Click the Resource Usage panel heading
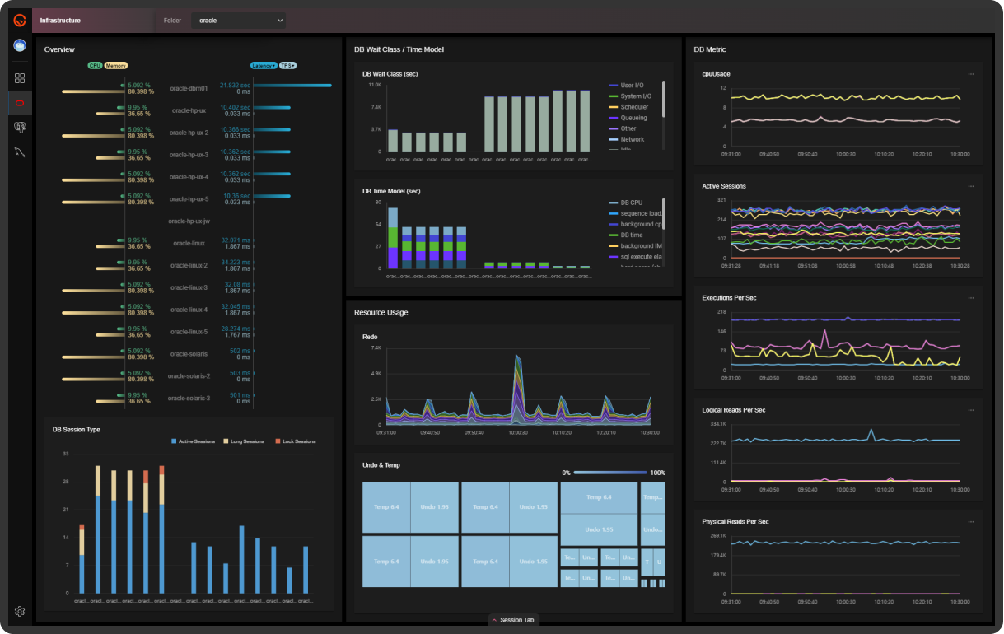 381,313
